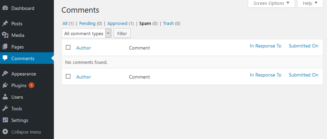Switch to the Pending comments filter
Screen dimensions: 327x139
click(87, 24)
